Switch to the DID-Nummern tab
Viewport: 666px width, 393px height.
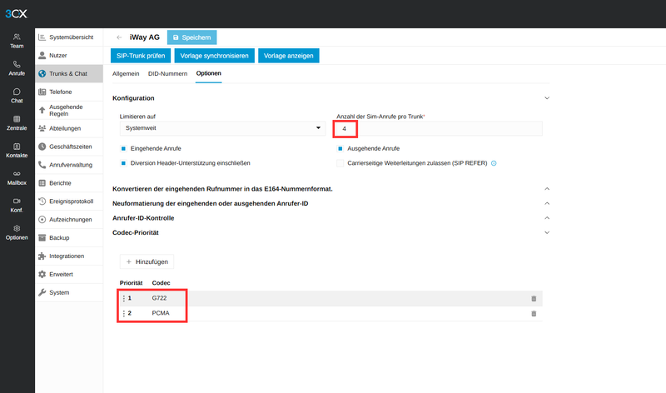tap(168, 73)
